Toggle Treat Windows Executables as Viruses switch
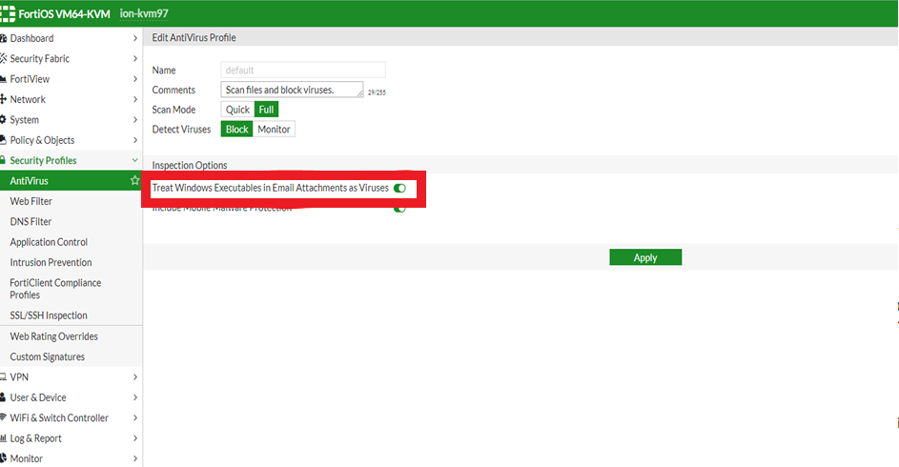 point(399,189)
